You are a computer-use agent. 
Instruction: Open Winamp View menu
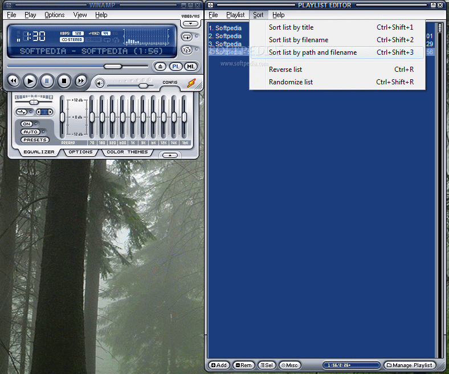(80, 15)
